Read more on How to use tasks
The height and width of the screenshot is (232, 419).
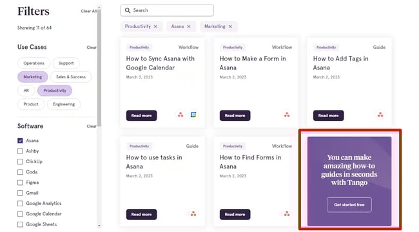[x=141, y=215]
